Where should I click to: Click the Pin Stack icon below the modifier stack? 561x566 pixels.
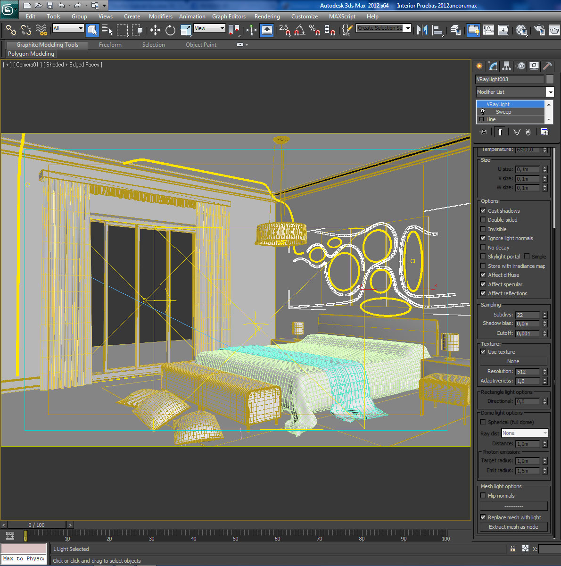[482, 132]
